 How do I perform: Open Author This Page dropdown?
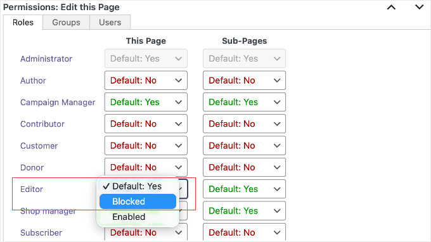146,80
